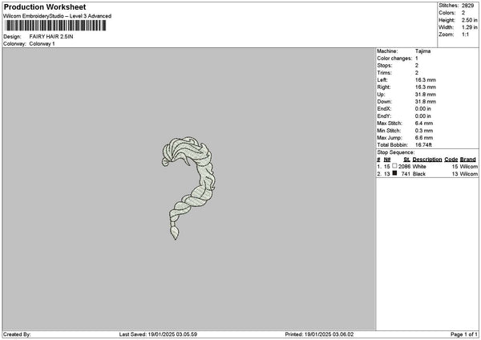Click the white thread color swatch
Image resolution: width=481 pixels, height=340 pixels.
click(394, 166)
